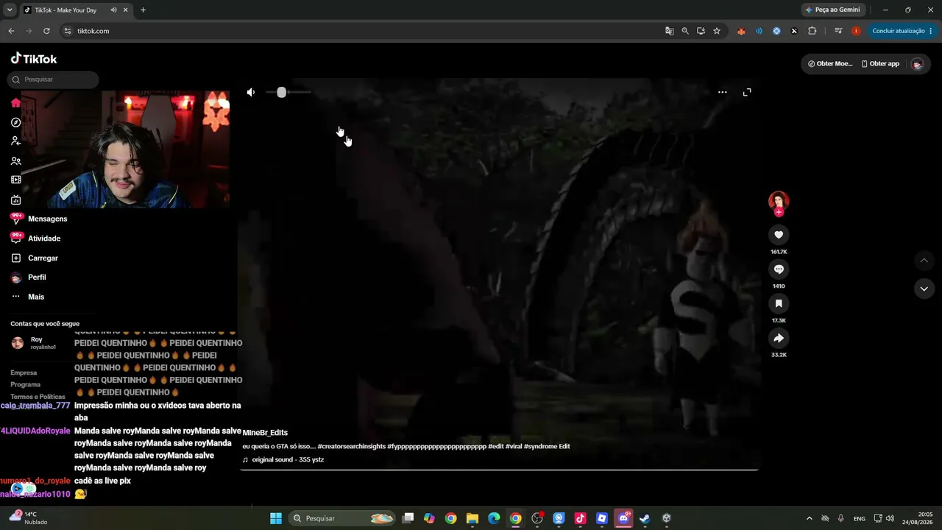942x530 pixels.
Task: Close the TikTok - Make Your Day tab
Action: pos(126,10)
